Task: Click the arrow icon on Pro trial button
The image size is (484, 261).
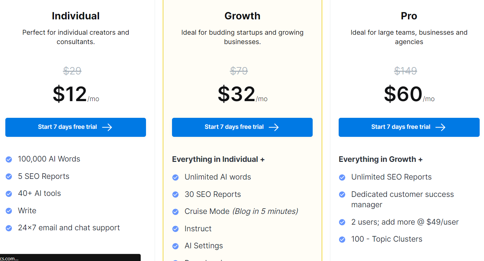Action: point(440,127)
